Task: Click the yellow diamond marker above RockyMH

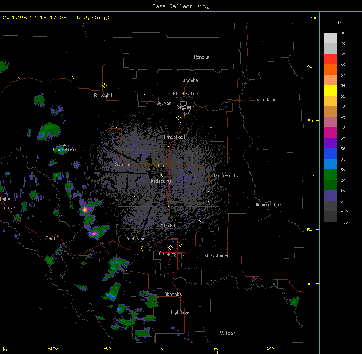Action: coord(105,86)
